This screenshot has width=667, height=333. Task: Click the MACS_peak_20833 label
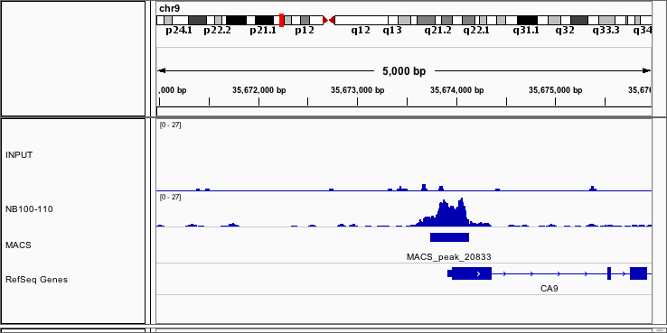[x=449, y=257]
